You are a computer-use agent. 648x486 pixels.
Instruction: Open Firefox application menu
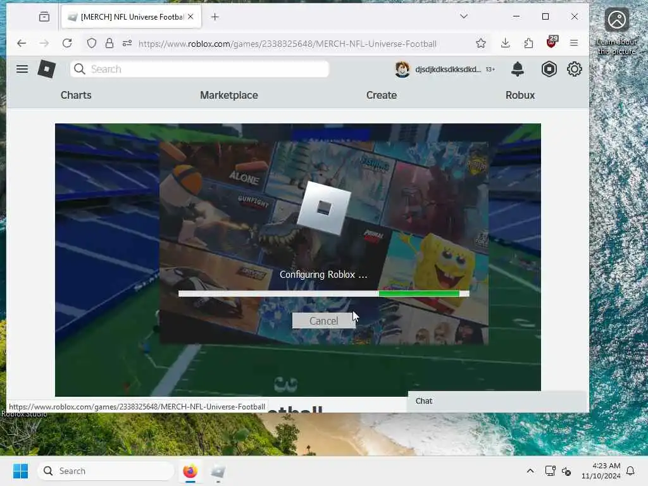[574, 43]
